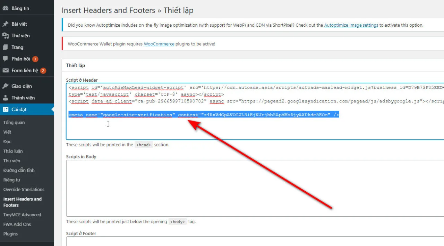Image resolution: width=444 pixels, height=246 pixels.
Task: Click the Phản hồi count badge 7
Action: [35, 59]
